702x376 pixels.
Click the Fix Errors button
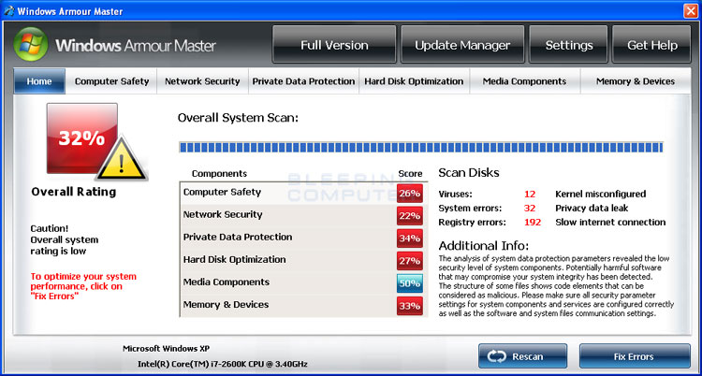click(x=635, y=356)
